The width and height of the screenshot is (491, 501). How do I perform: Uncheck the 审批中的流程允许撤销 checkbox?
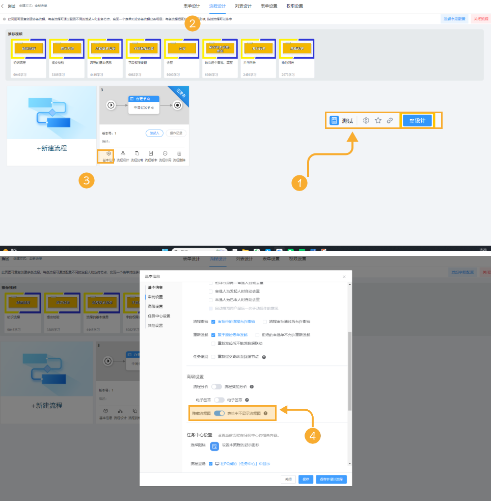(x=213, y=322)
